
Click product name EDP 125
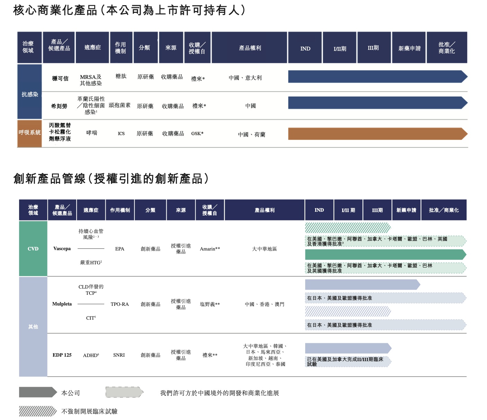[62, 355]
